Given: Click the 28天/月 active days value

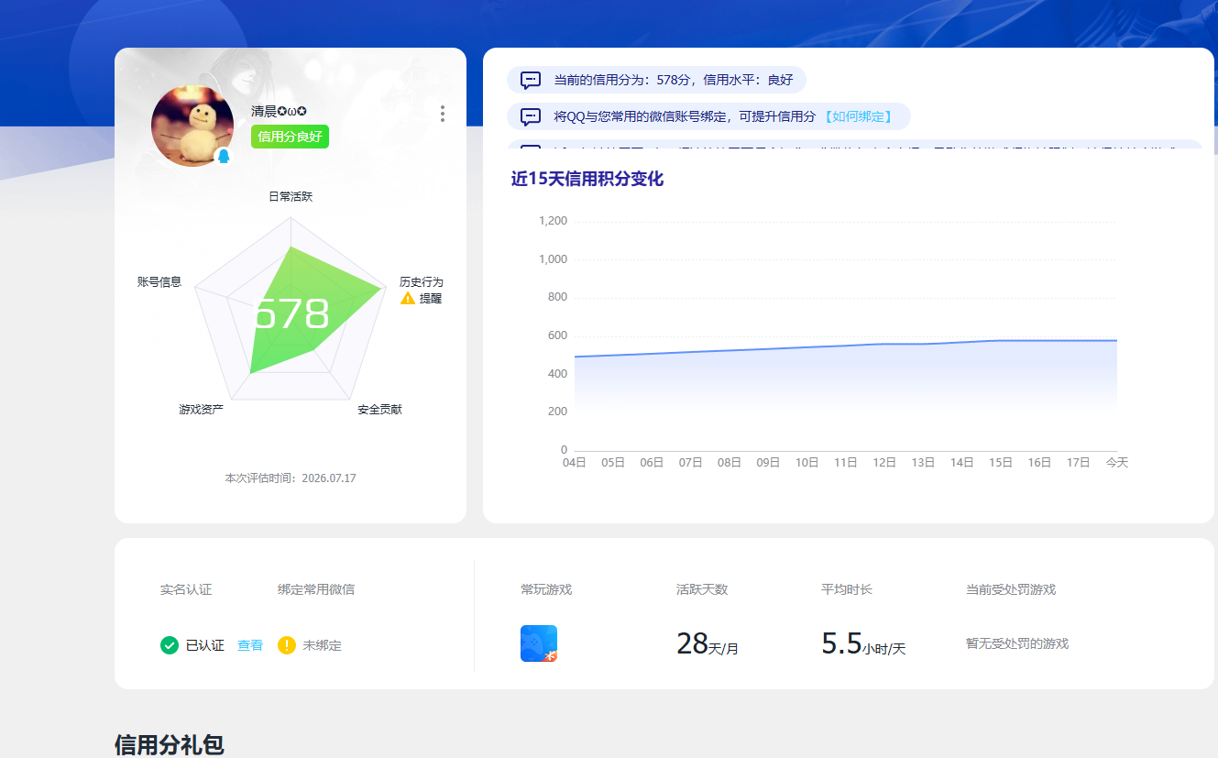Looking at the screenshot, I should point(708,643).
